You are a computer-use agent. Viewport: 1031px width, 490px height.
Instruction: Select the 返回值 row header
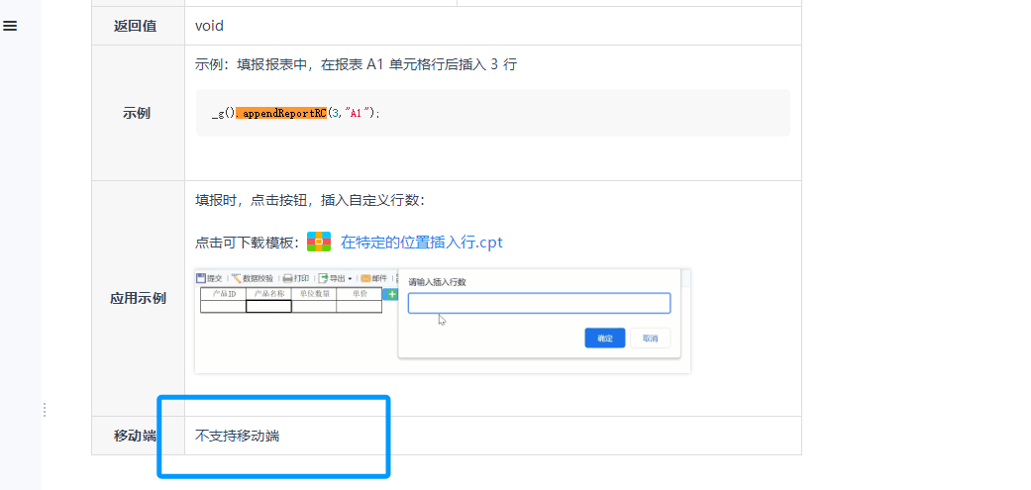pyautogui.click(x=138, y=26)
